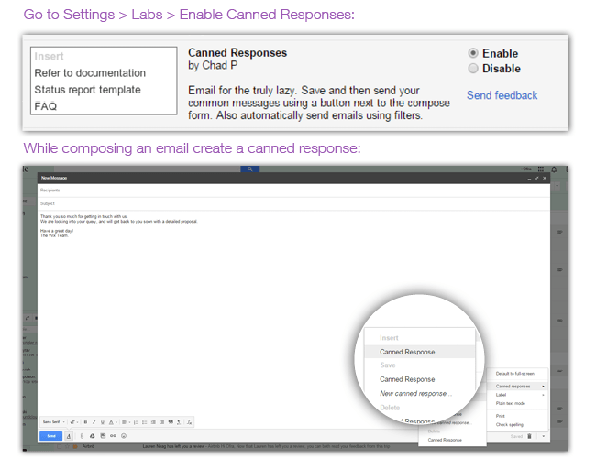Discard the draft with the trash icon
This screenshot has width=596, height=458.
pos(529,436)
